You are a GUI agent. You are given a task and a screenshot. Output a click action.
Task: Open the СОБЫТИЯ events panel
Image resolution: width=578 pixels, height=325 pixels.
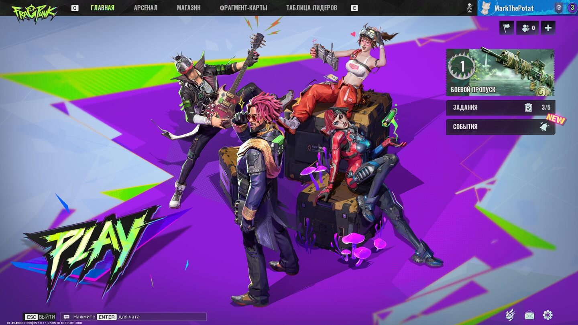tap(500, 127)
